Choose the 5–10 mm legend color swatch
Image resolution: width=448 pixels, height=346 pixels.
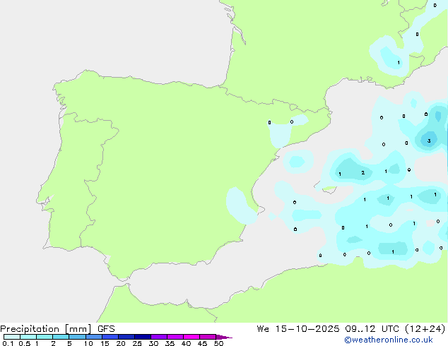point(77,337)
